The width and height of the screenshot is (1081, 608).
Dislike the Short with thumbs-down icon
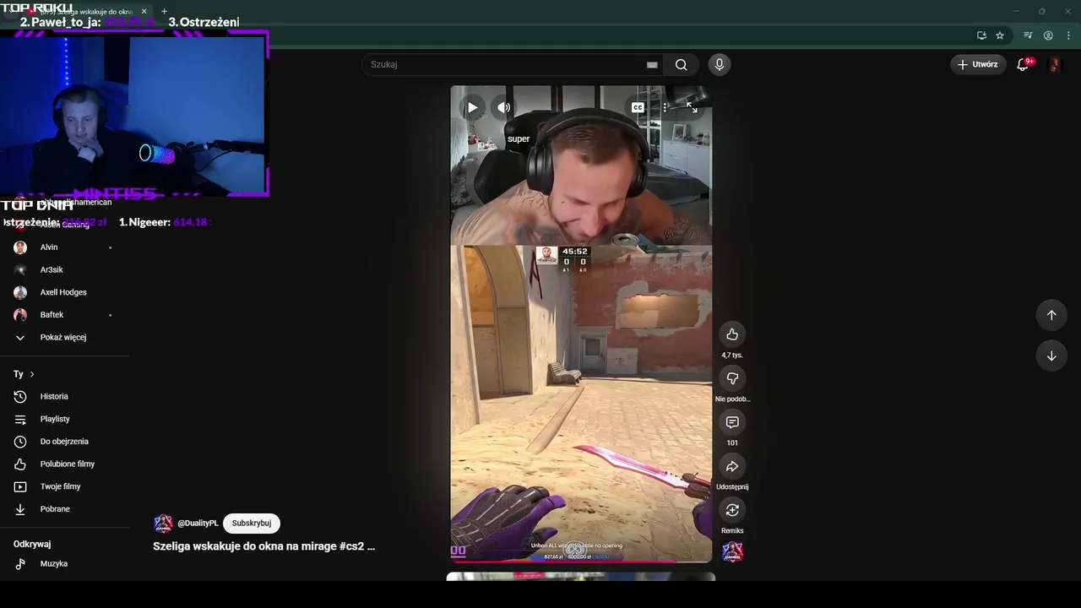pos(732,378)
